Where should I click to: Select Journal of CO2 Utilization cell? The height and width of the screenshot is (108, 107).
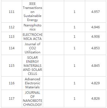coord(32,48)
